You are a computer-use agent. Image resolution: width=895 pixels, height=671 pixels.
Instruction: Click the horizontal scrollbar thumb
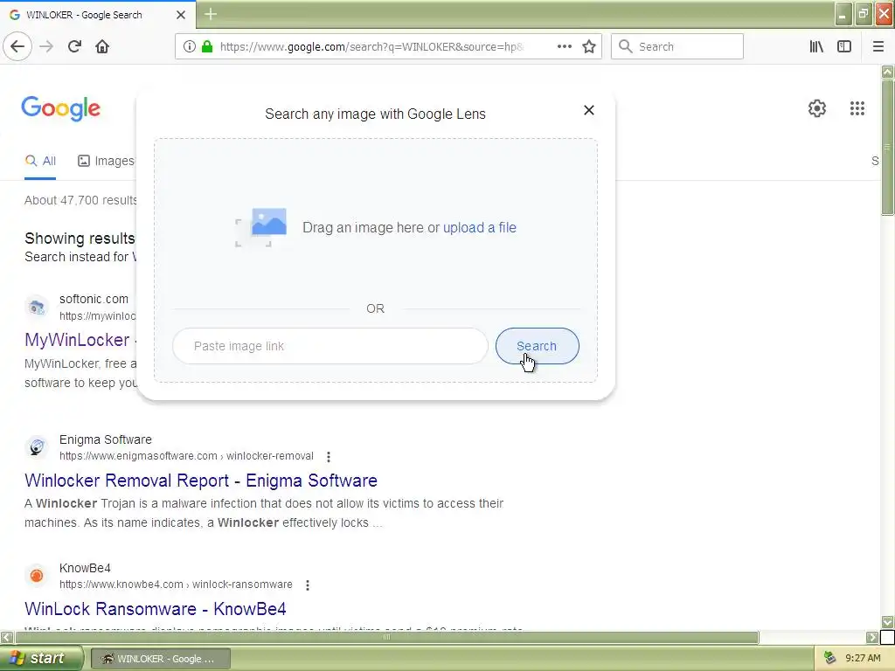(386, 637)
